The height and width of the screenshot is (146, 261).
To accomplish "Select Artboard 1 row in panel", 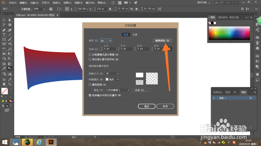I will (234, 98).
